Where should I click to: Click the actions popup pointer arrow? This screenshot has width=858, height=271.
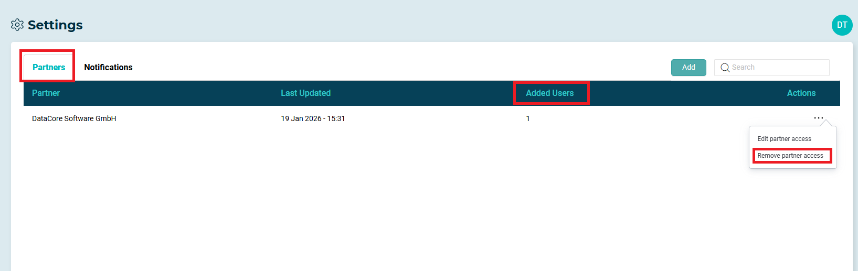(826, 124)
